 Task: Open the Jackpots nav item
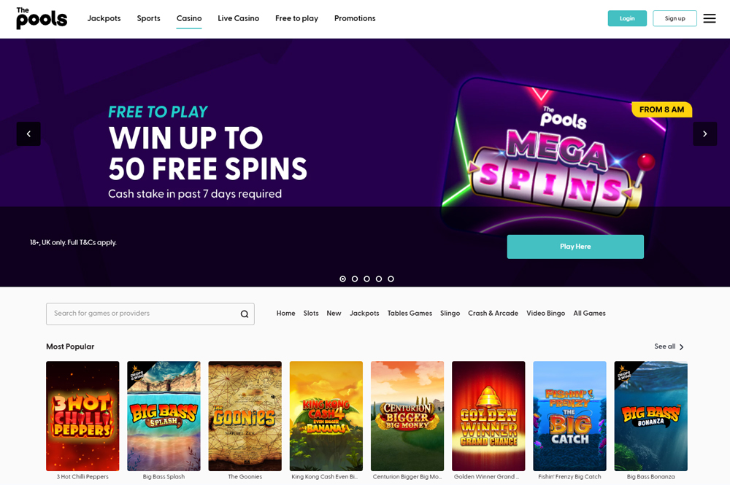pyautogui.click(x=104, y=18)
